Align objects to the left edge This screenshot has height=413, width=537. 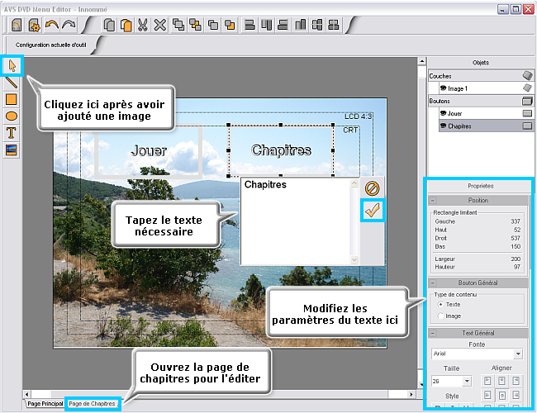tap(250, 25)
